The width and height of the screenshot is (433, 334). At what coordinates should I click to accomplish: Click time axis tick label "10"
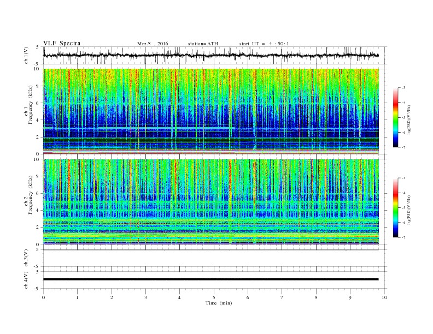click(384, 297)
